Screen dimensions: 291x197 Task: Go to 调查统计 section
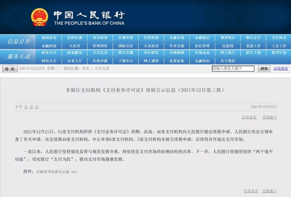click(x=228, y=38)
